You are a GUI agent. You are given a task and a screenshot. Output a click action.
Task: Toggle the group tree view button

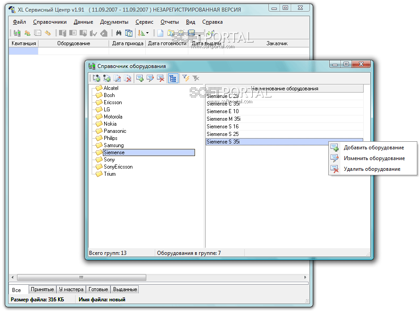[x=173, y=78]
